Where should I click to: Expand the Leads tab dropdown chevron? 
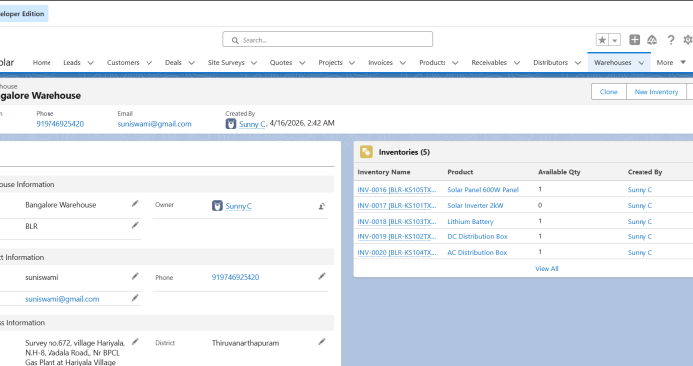pos(91,63)
